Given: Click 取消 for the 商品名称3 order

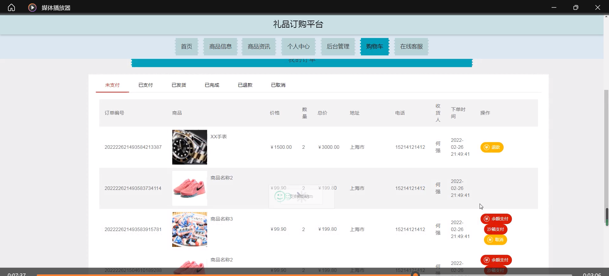Looking at the screenshot, I should 495,240.
